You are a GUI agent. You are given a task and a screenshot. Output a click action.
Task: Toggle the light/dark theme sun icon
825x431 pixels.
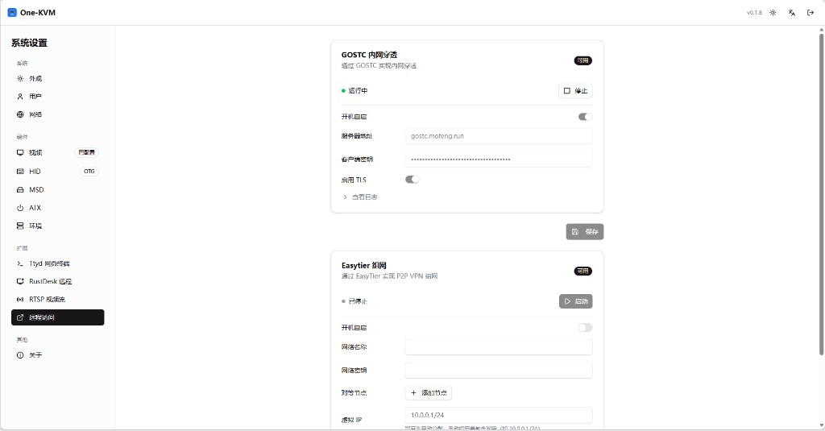[773, 13]
